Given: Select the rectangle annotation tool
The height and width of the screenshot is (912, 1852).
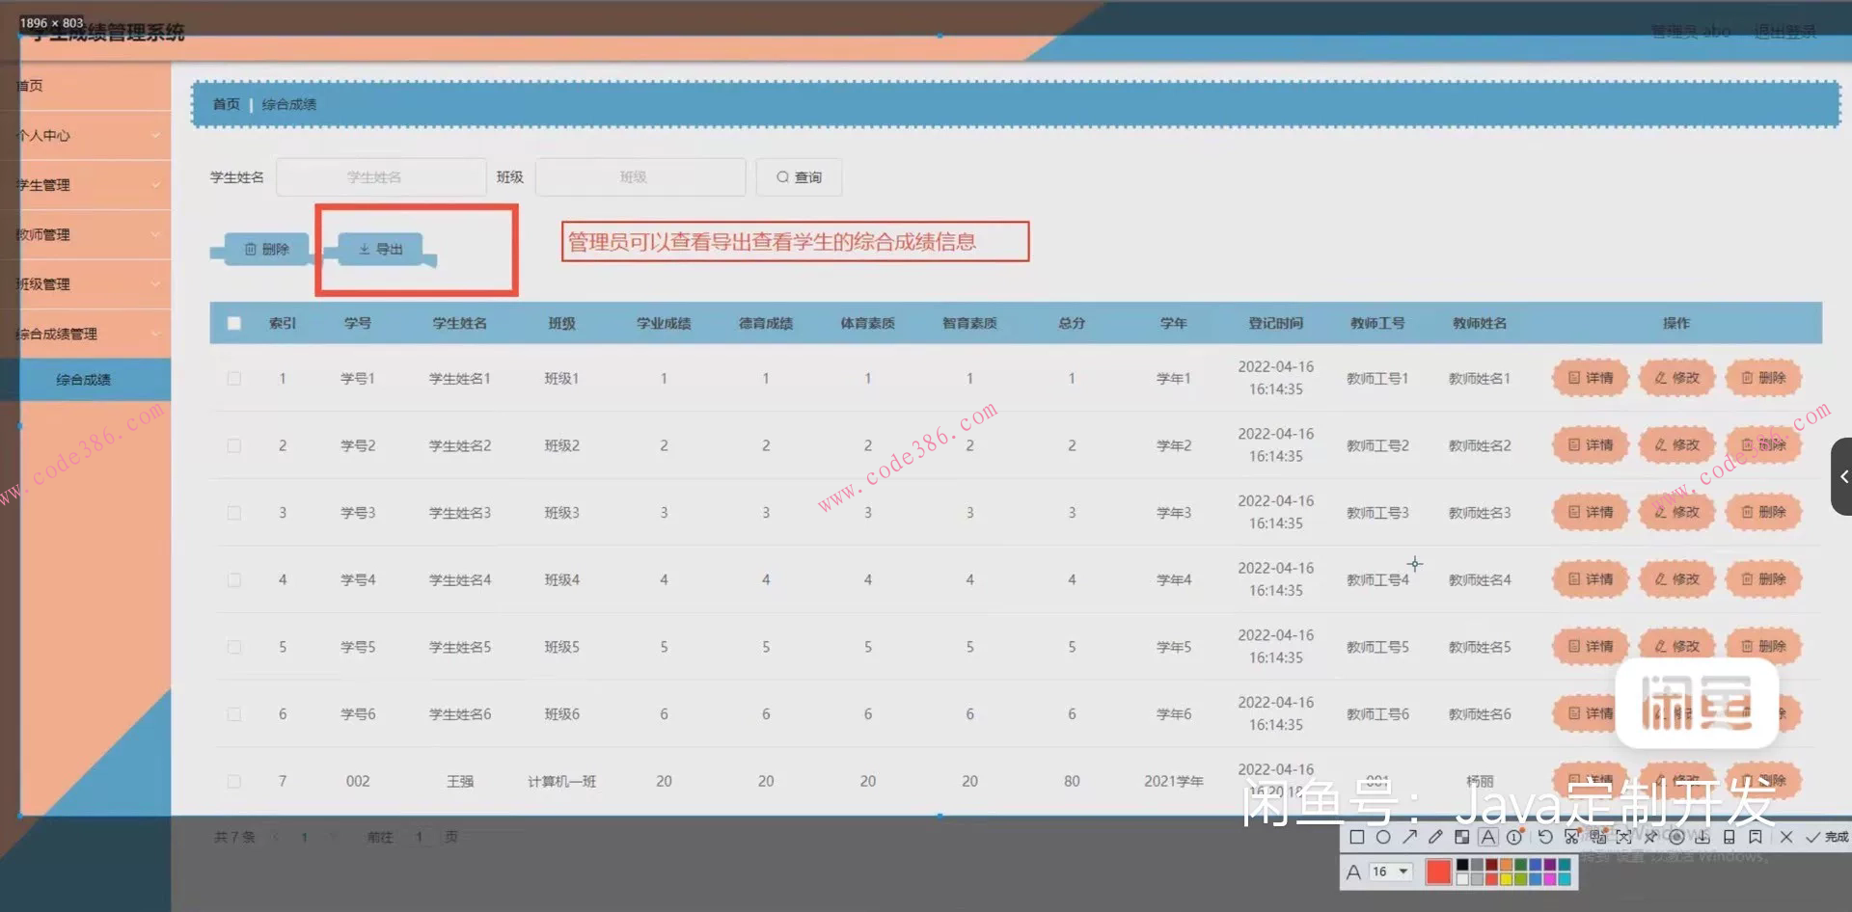Looking at the screenshot, I should point(1357,837).
